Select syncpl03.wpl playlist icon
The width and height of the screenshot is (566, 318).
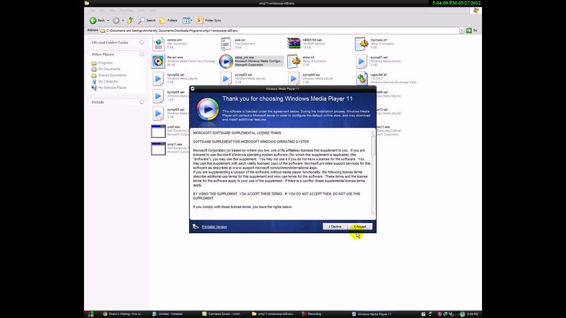coord(226,79)
